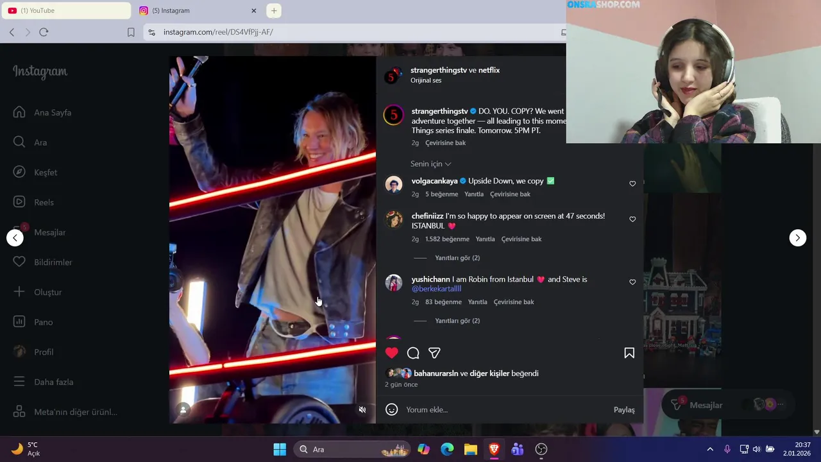The height and width of the screenshot is (462, 821).
Task: Open chefiniizz's profile avatar
Action: click(x=393, y=219)
